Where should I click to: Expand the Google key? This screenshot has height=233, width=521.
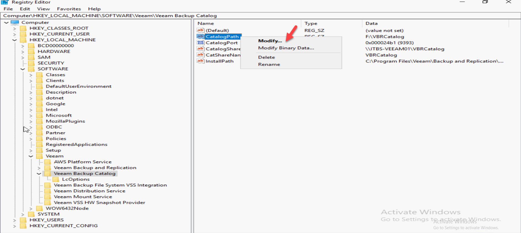(x=31, y=104)
